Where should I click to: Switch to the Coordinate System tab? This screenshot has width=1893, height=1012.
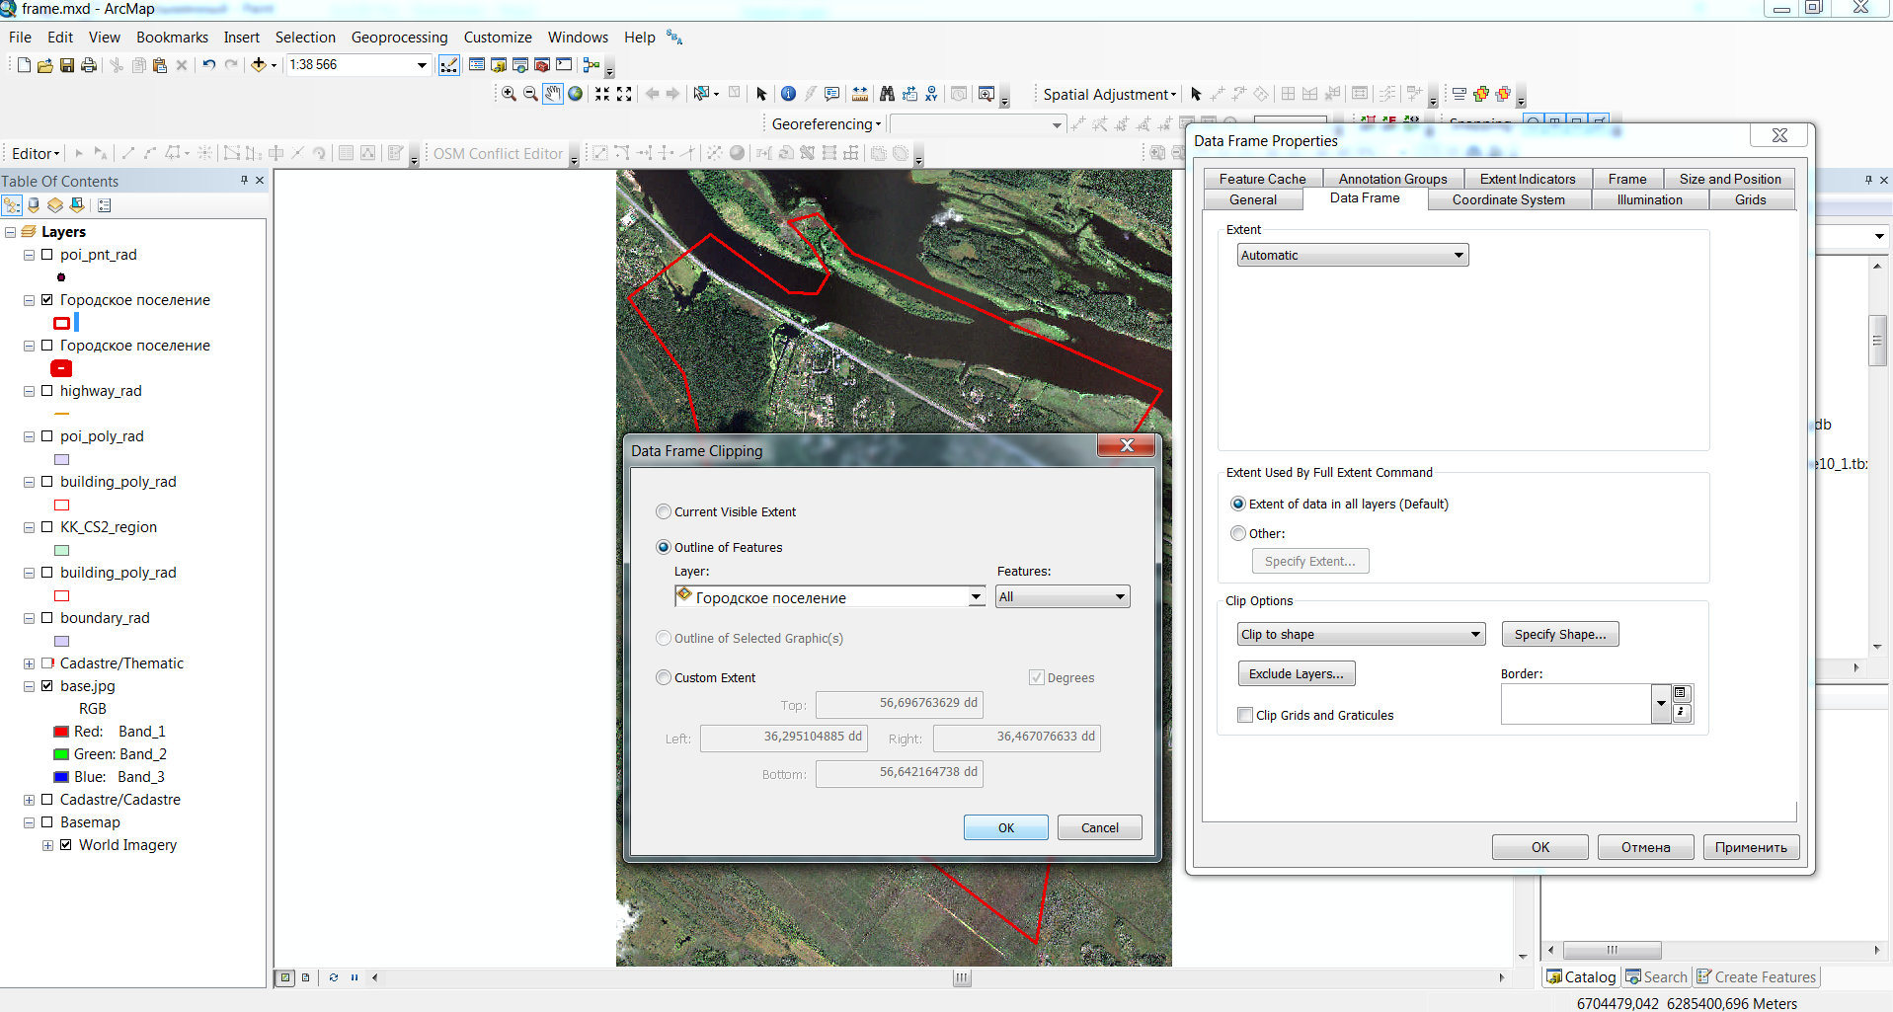tap(1508, 199)
